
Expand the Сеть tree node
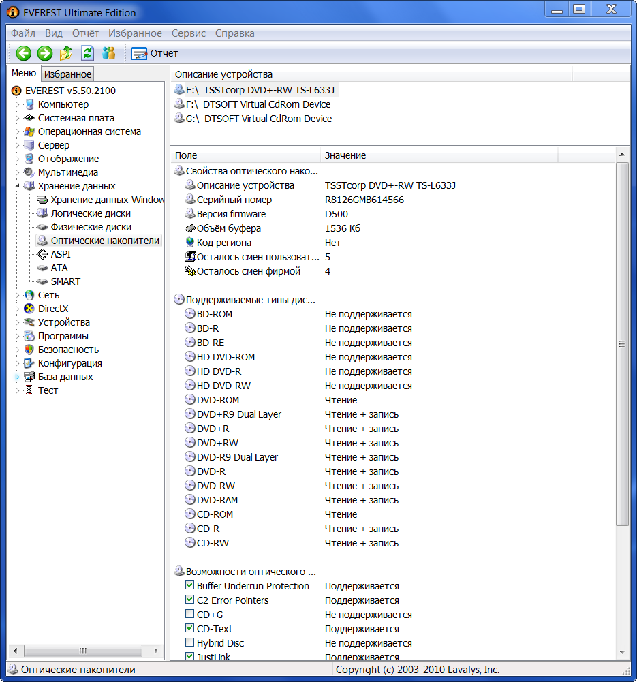[x=18, y=295]
